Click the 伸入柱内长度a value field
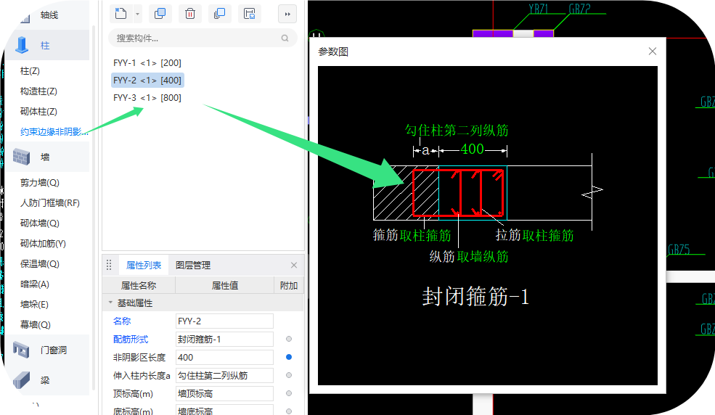The width and height of the screenshot is (715, 415). 224,375
